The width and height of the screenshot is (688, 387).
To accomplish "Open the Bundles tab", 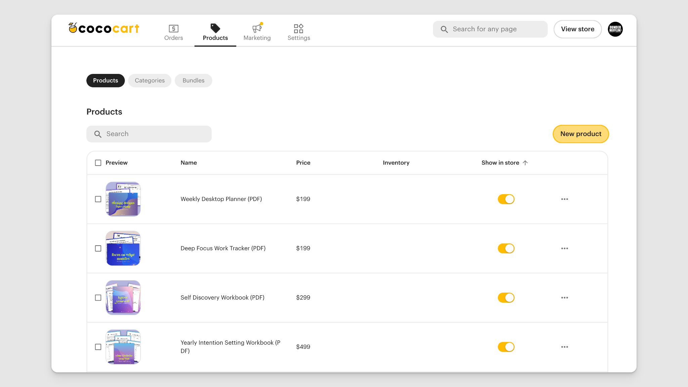I will [193, 80].
